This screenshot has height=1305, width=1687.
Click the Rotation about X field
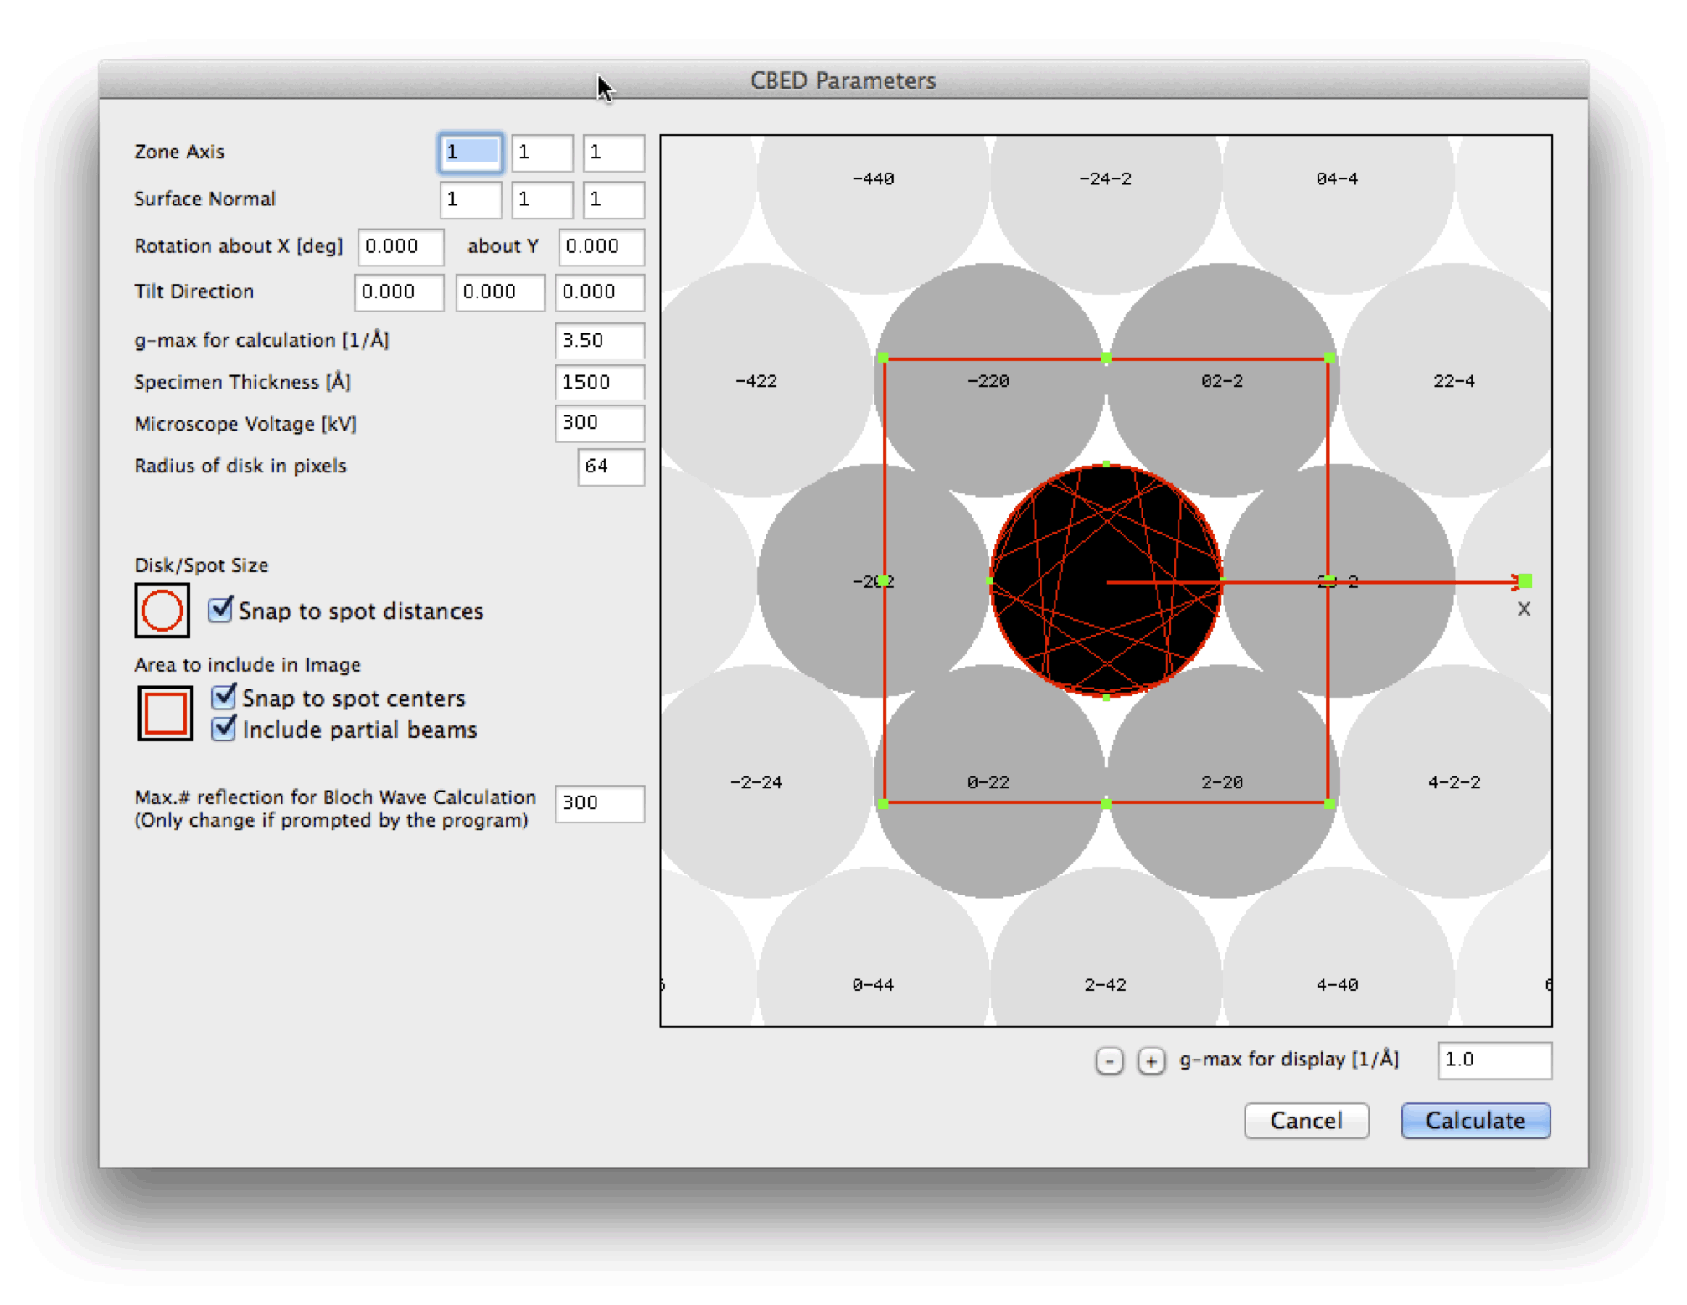(400, 246)
